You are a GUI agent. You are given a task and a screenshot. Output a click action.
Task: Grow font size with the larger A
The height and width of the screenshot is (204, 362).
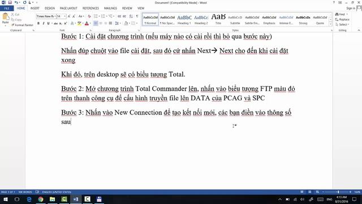69,16
